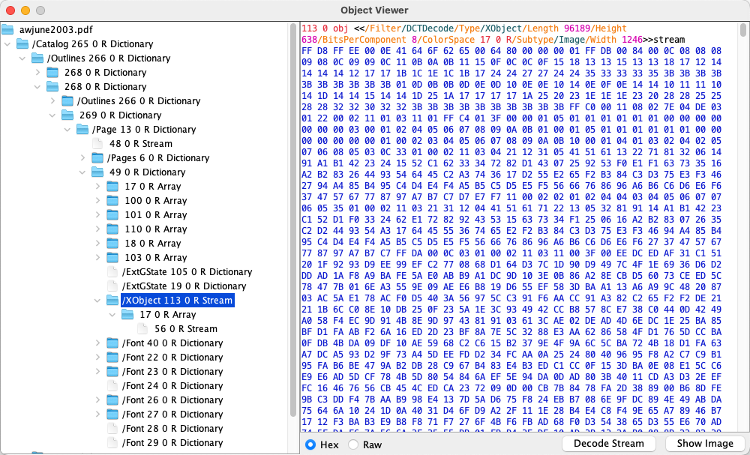This screenshot has height=455, width=750.
Task: Click the /Font 24 0 R file icon
Action: coord(112,386)
